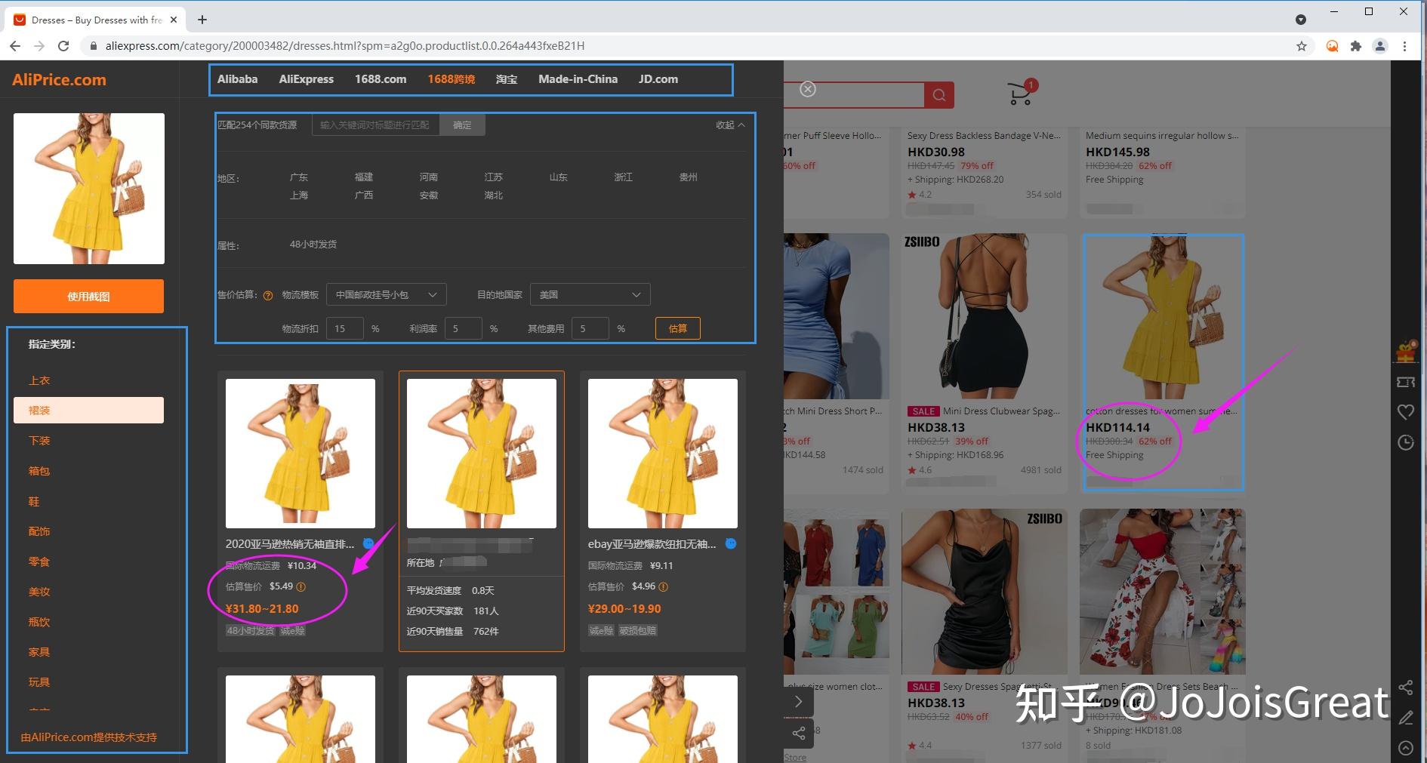The width and height of the screenshot is (1427, 763).
Task: Click the blue badge beside ebay亚马逊爆款 title
Action: tap(731, 543)
